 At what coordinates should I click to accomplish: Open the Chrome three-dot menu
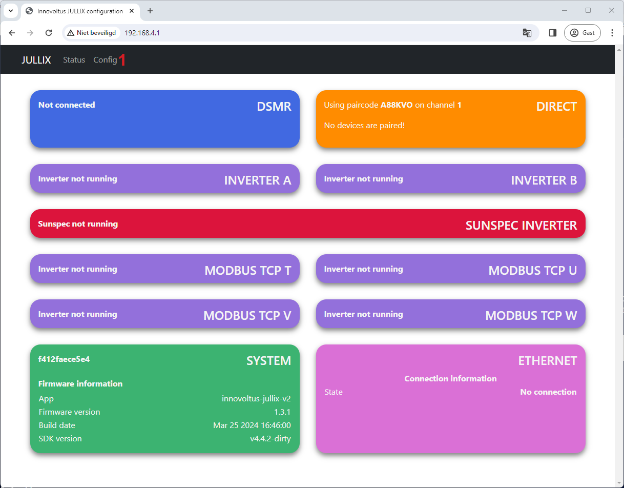tap(612, 33)
